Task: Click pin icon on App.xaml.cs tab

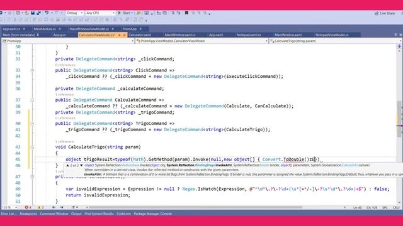Action: [24, 29]
